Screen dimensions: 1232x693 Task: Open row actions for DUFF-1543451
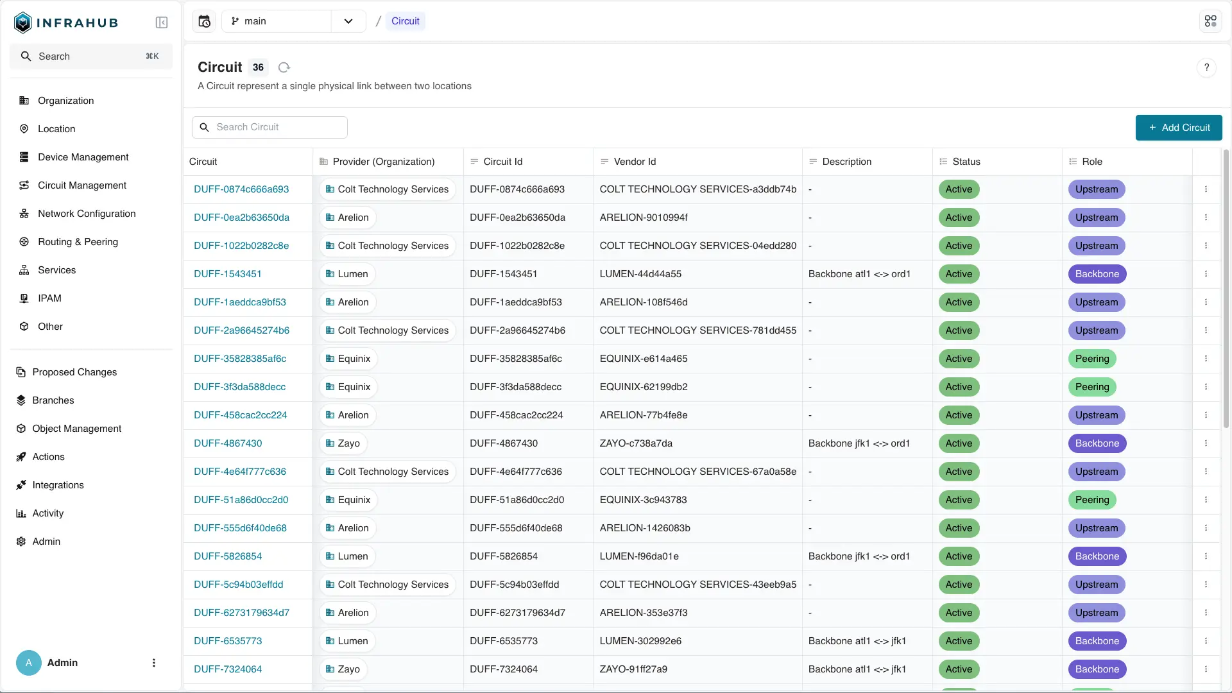[1206, 274]
